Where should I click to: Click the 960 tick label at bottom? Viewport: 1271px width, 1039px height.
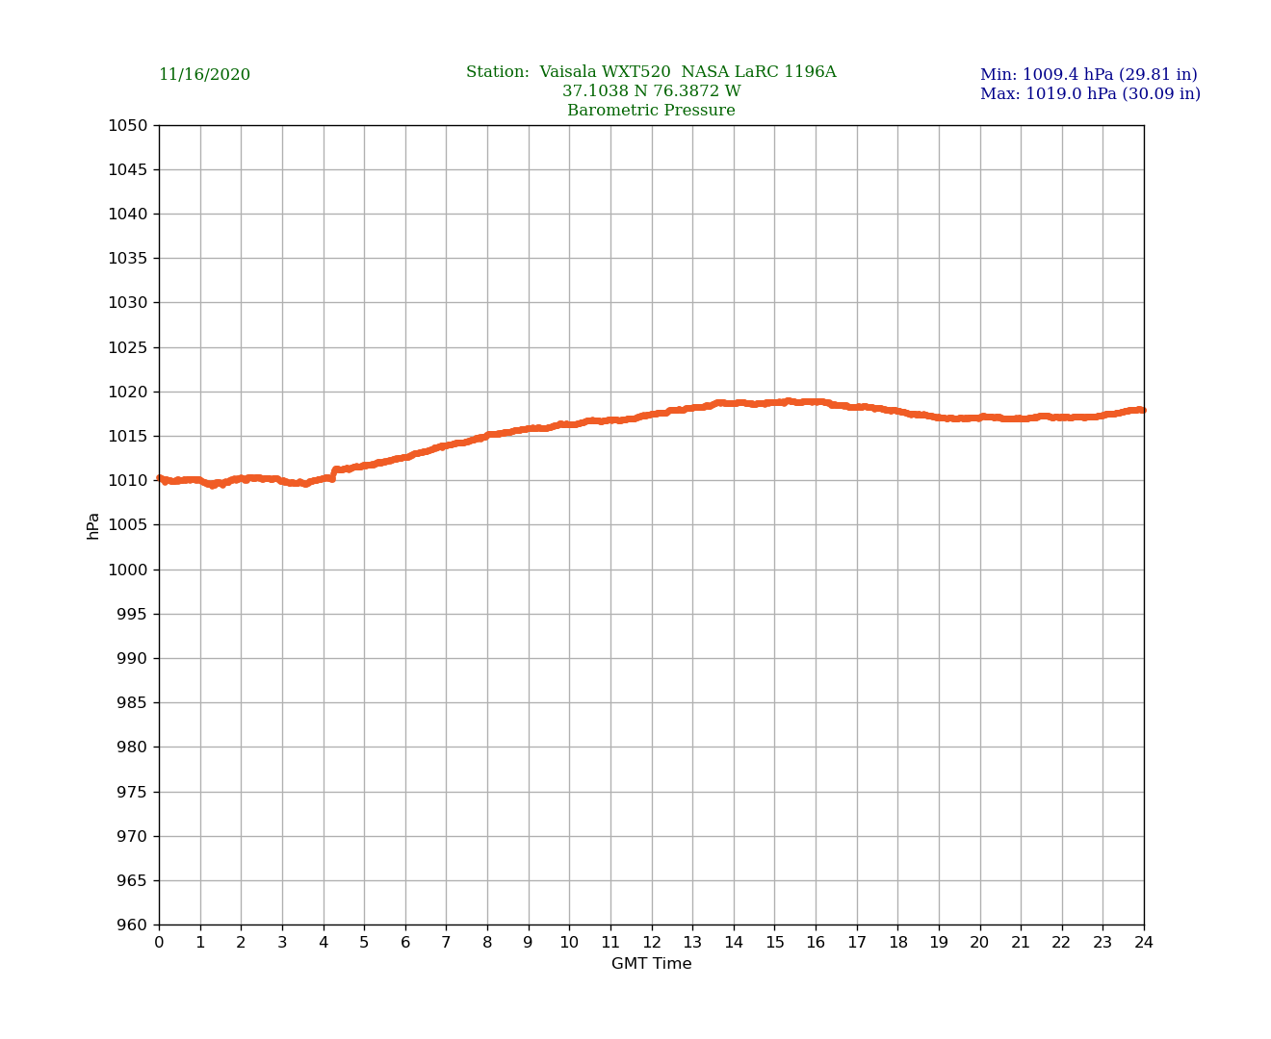tap(132, 925)
